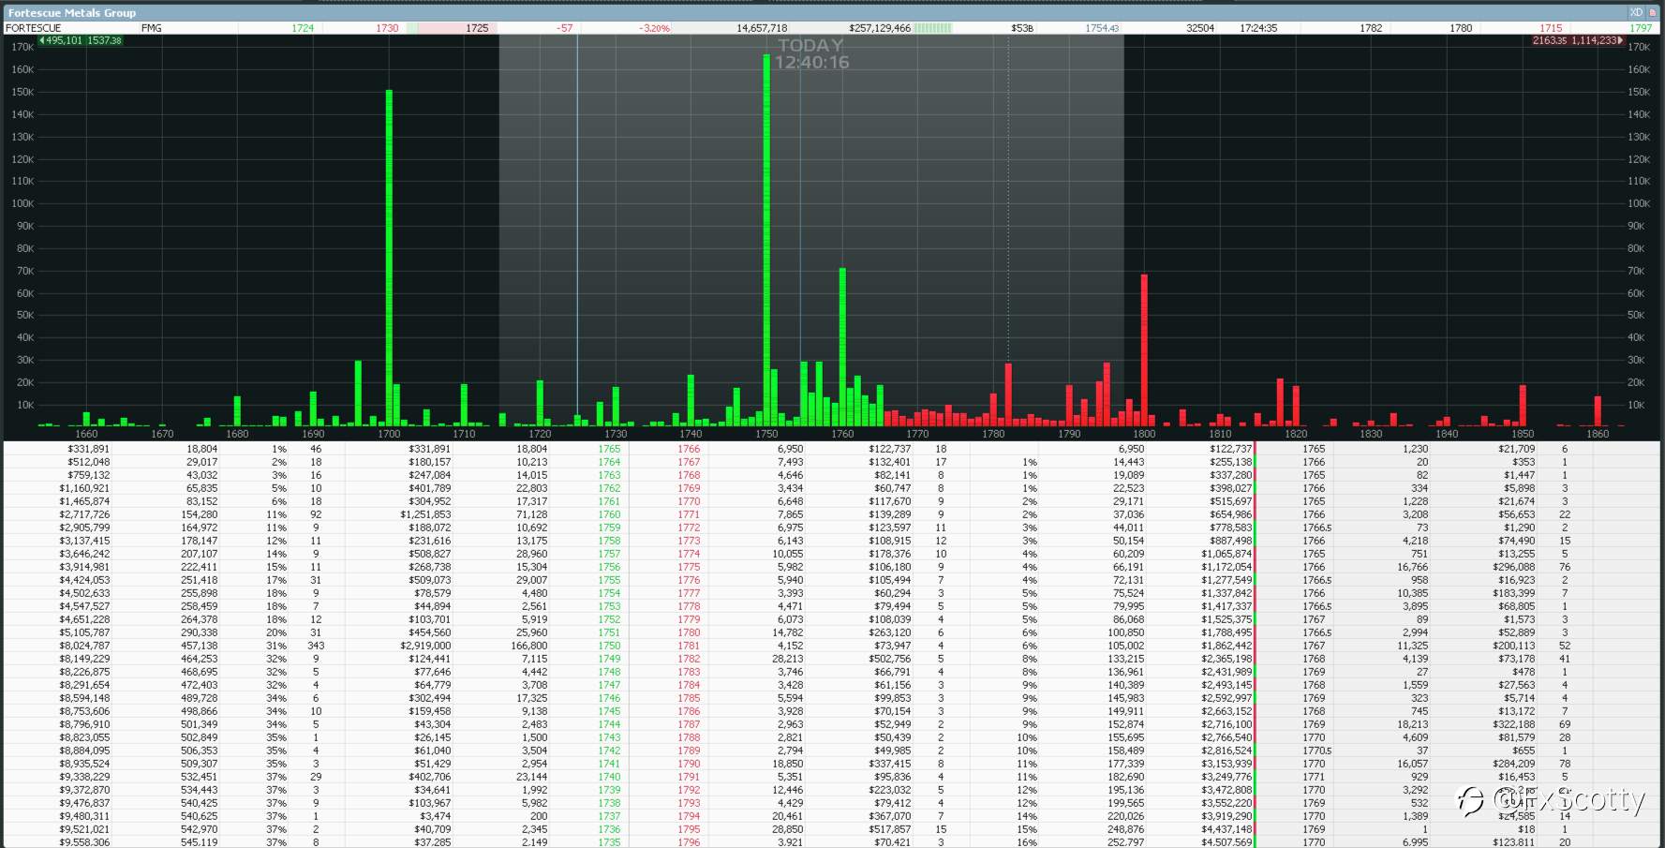The width and height of the screenshot is (1665, 848).
Task: Select bid value $2,919,000 at price 1750
Action: 425,646
